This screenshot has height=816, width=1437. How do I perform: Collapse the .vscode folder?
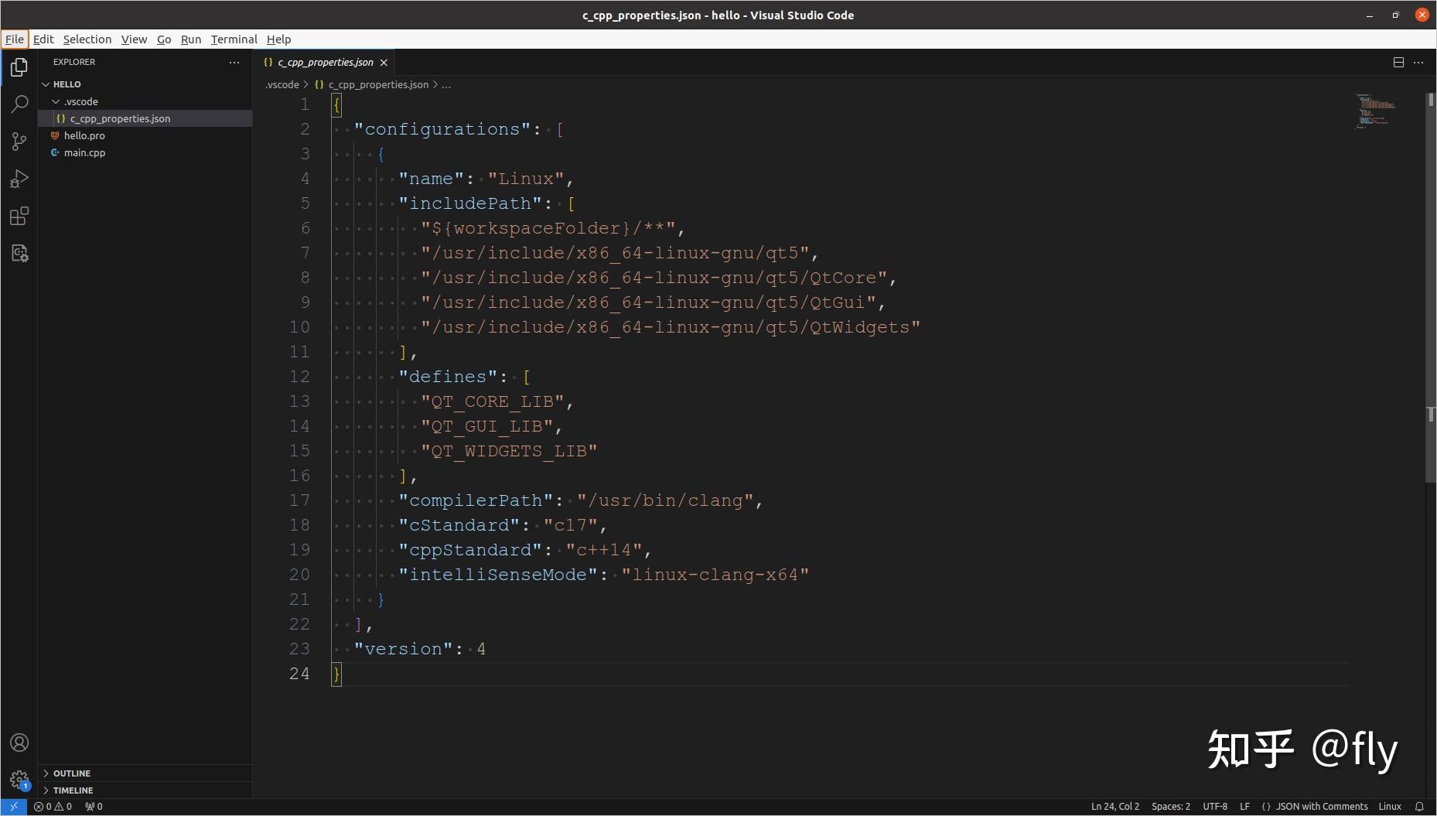point(56,101)
